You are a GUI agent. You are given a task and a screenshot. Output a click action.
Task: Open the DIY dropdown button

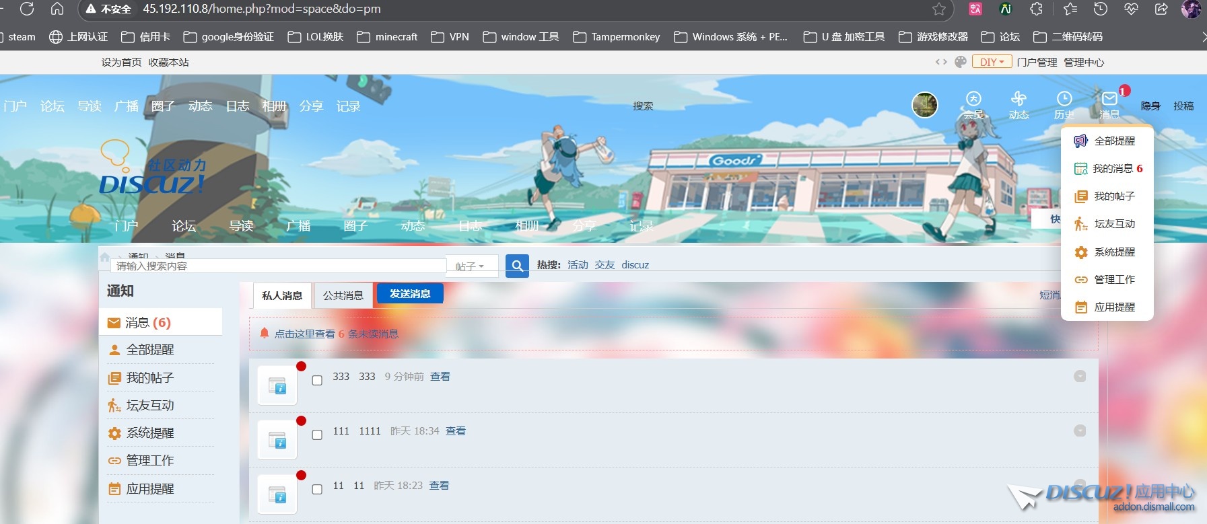pos(992,62)
